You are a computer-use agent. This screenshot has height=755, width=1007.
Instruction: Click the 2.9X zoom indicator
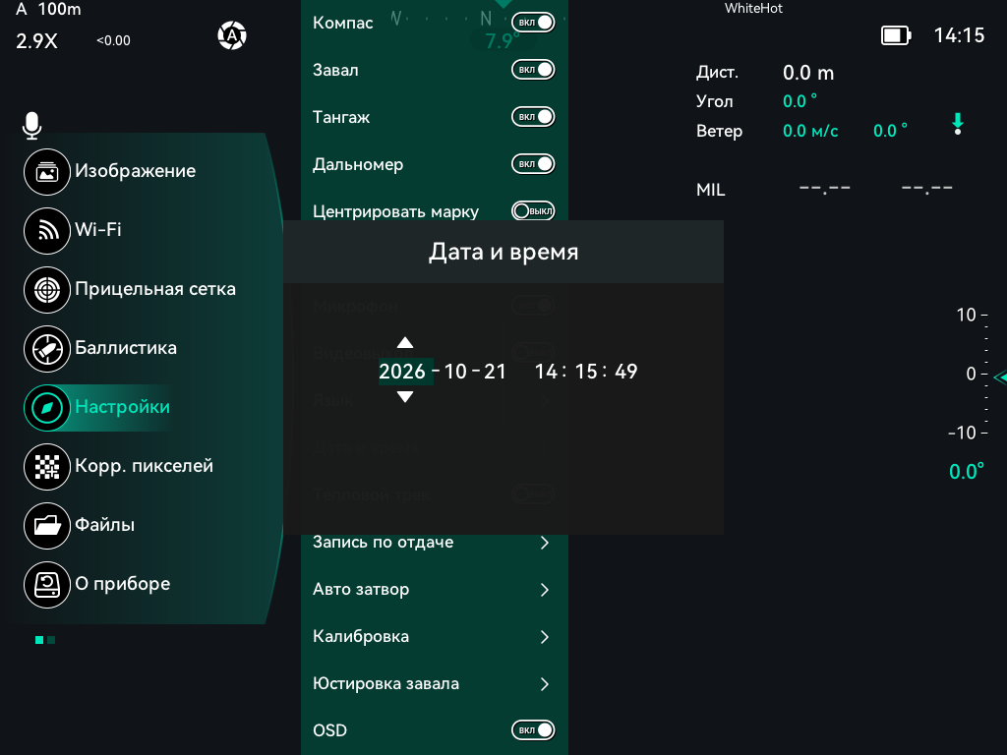36,41
